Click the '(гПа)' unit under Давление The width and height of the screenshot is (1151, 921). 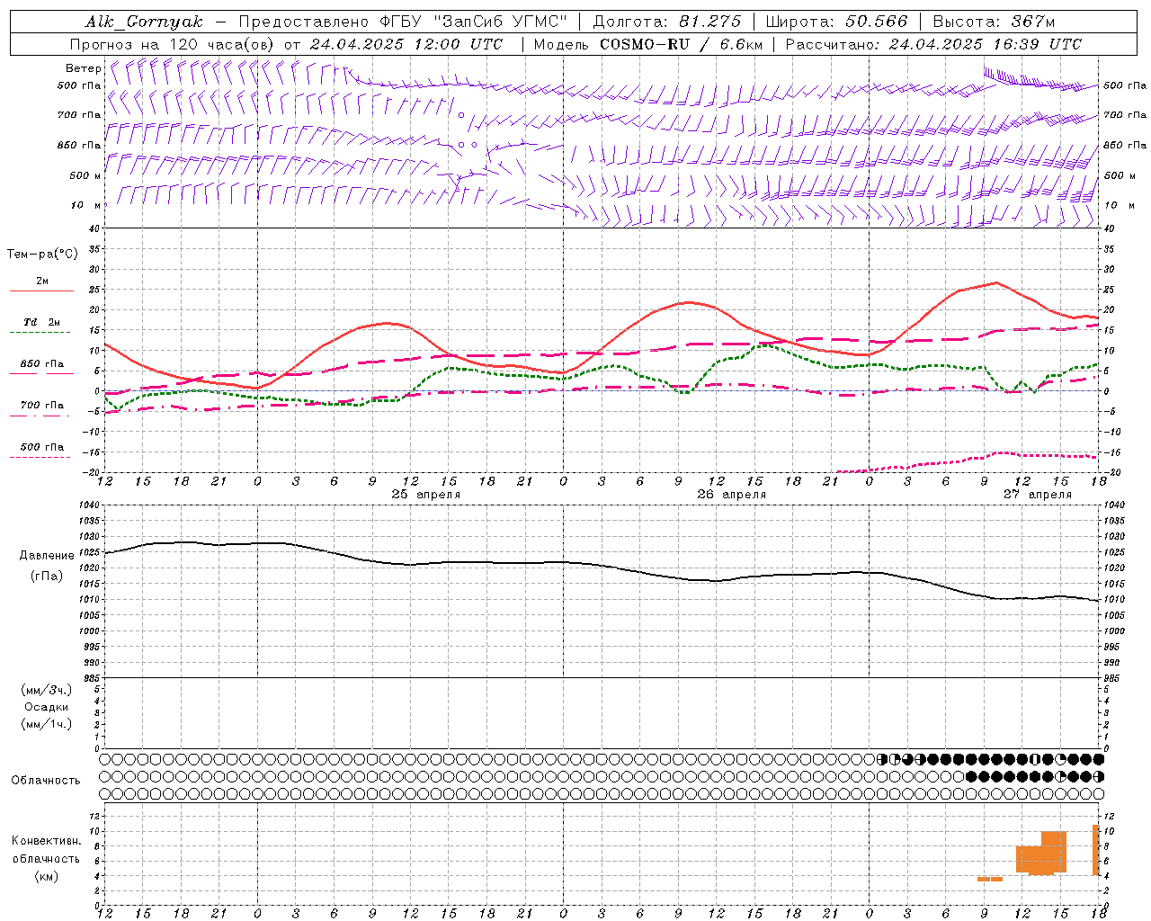tap(47, 576)
